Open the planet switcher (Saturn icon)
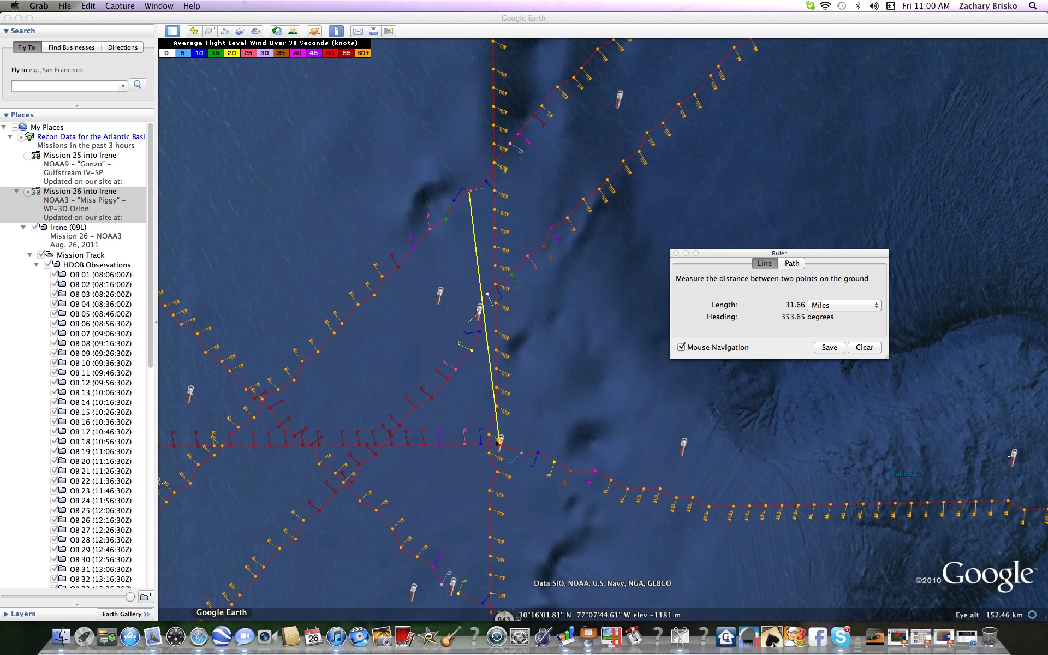 314,31
